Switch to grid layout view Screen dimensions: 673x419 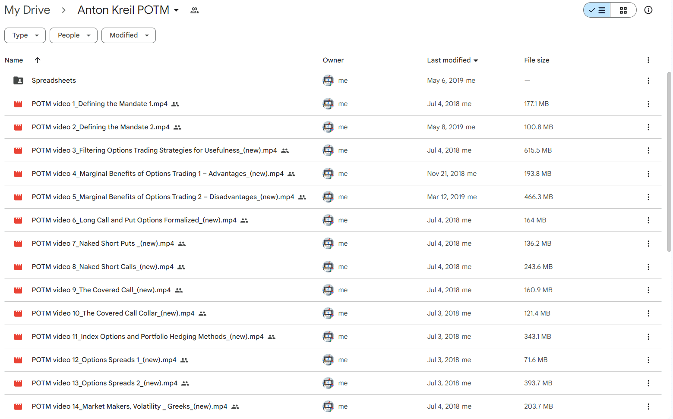click(x=623, y=10)
